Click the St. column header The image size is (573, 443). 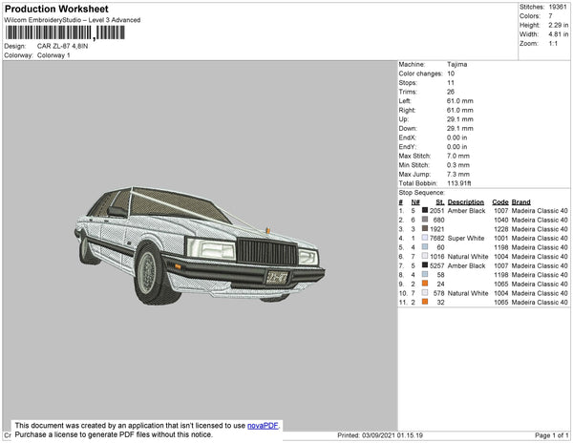point(439,201)
